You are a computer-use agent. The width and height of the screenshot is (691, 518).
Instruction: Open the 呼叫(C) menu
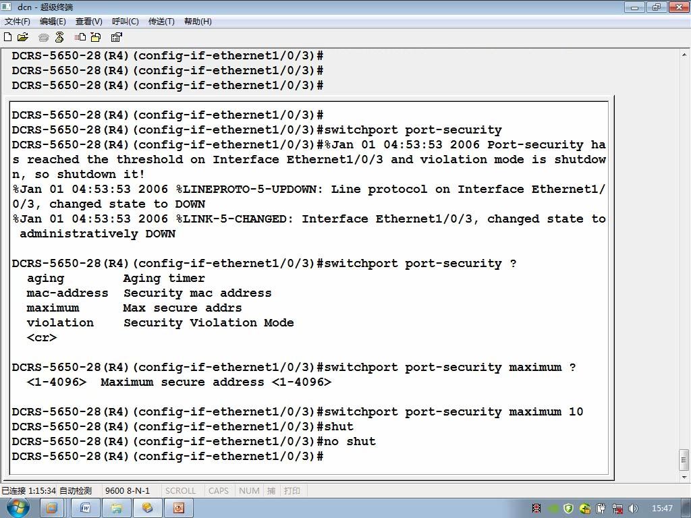click(125, 21)
